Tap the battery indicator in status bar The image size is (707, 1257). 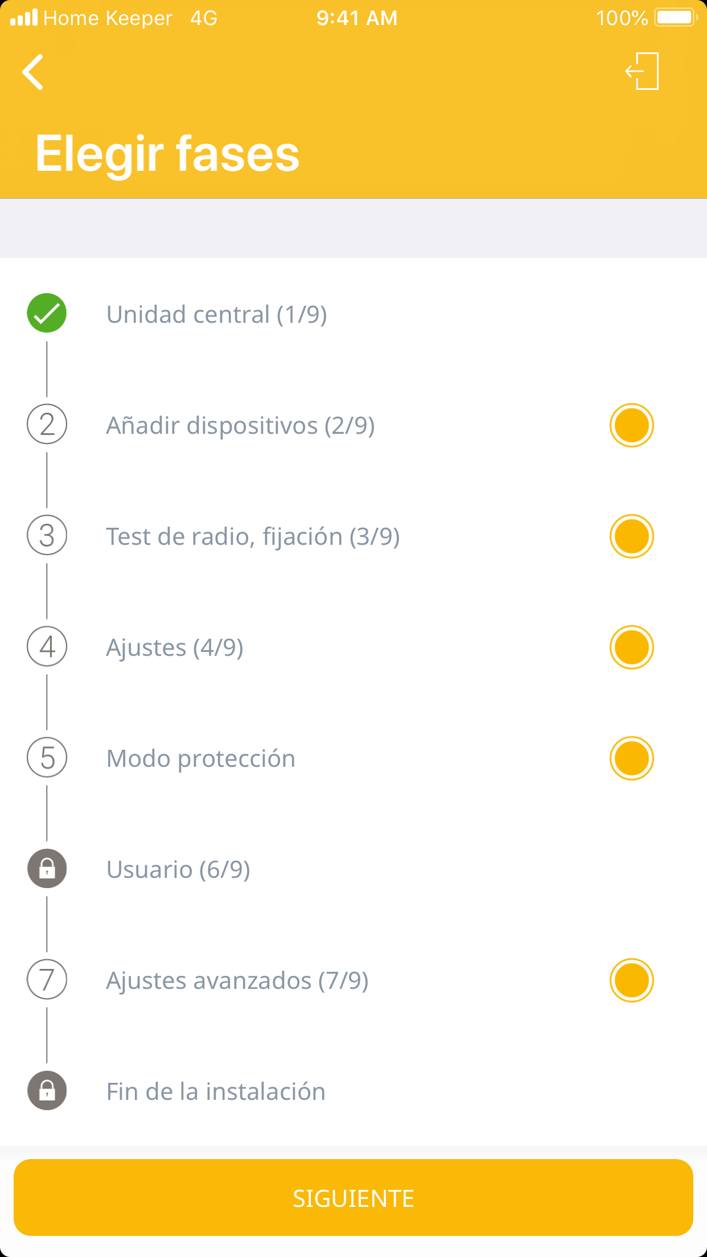[676, 18]
